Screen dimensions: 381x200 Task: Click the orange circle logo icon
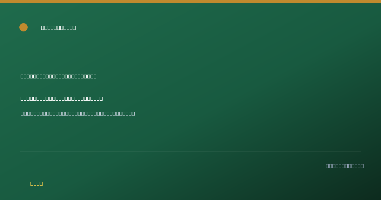point(23,27)
